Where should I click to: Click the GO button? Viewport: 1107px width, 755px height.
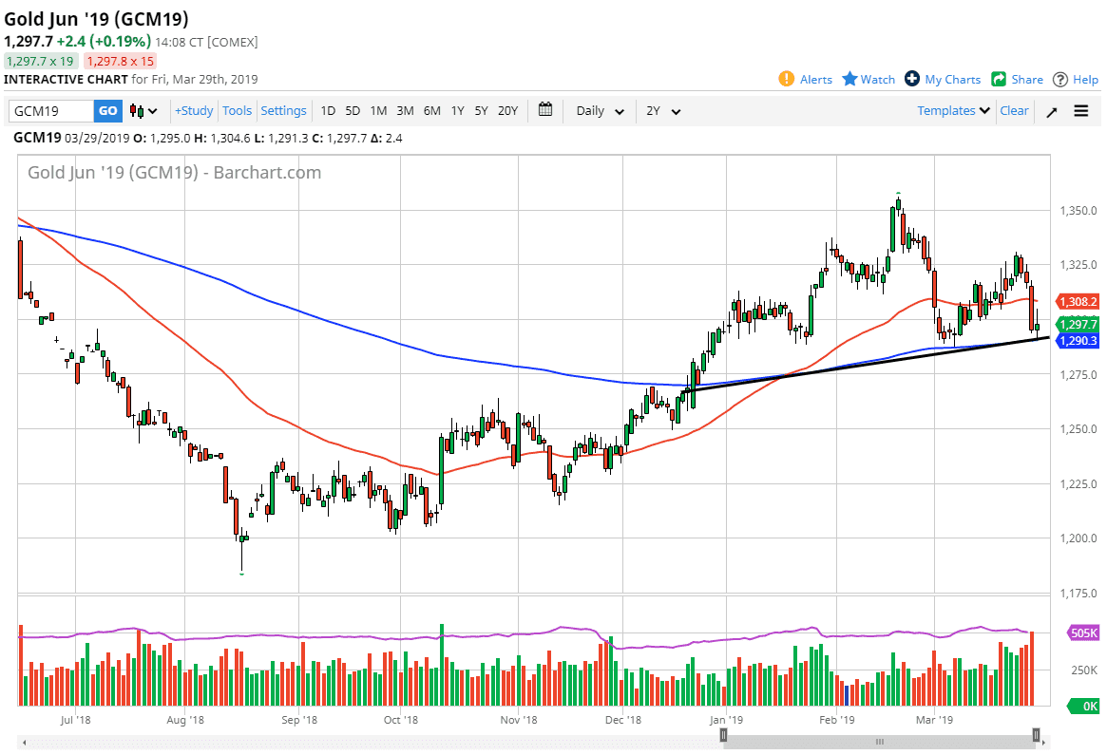[x=108, y=111]
